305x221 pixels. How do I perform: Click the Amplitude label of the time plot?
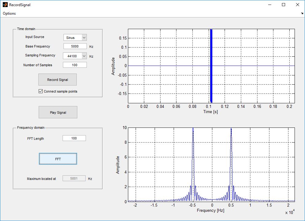pos(113,66)
